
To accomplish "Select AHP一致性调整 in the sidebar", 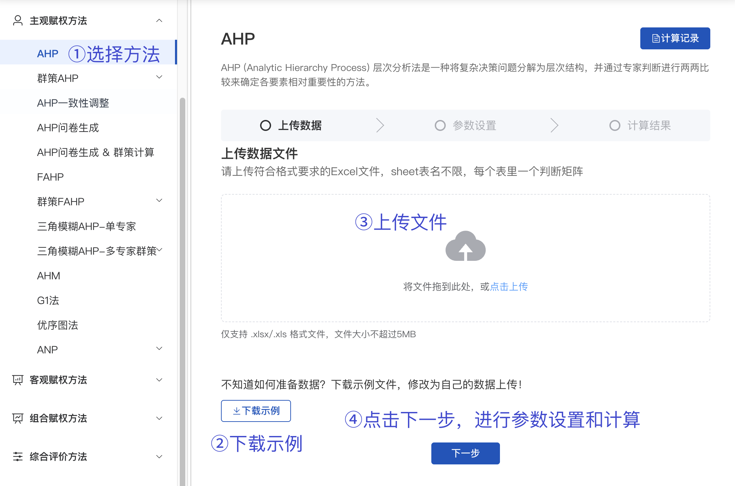I will click(73, 103).
